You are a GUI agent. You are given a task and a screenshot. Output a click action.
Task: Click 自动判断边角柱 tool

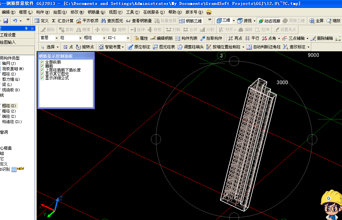click(263, 47)
